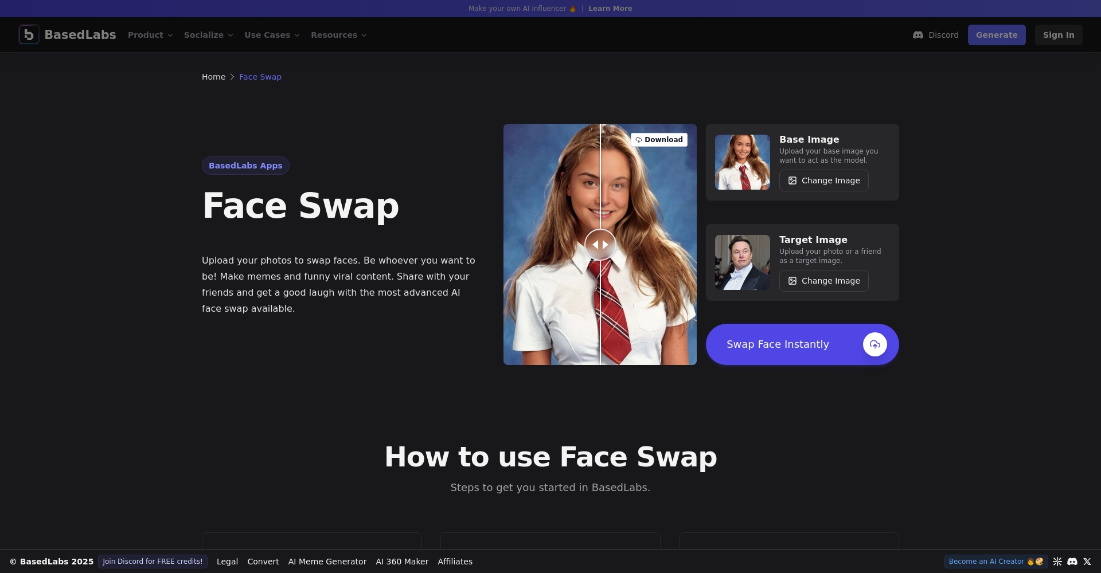Open the Convert footer link
The image size is (1101, 573).
263,562
